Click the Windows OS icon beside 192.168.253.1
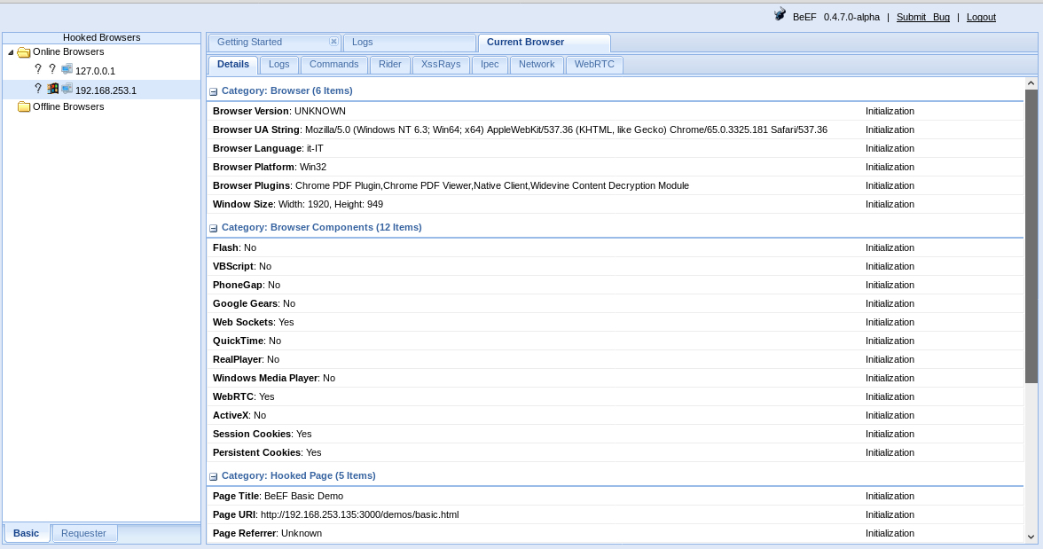 pyautogui.click(x=53, y=89)
